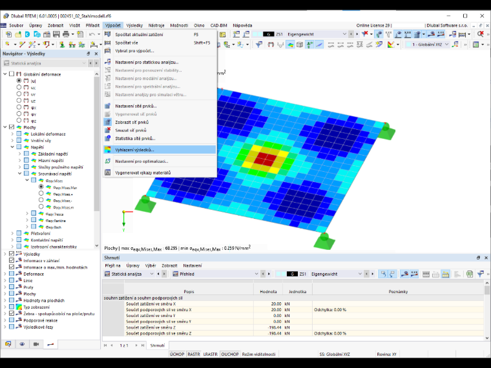The height and width of the screenshot is (368, 491).
Task: Click the result filter icon with red X
Action: pos(365,34)
